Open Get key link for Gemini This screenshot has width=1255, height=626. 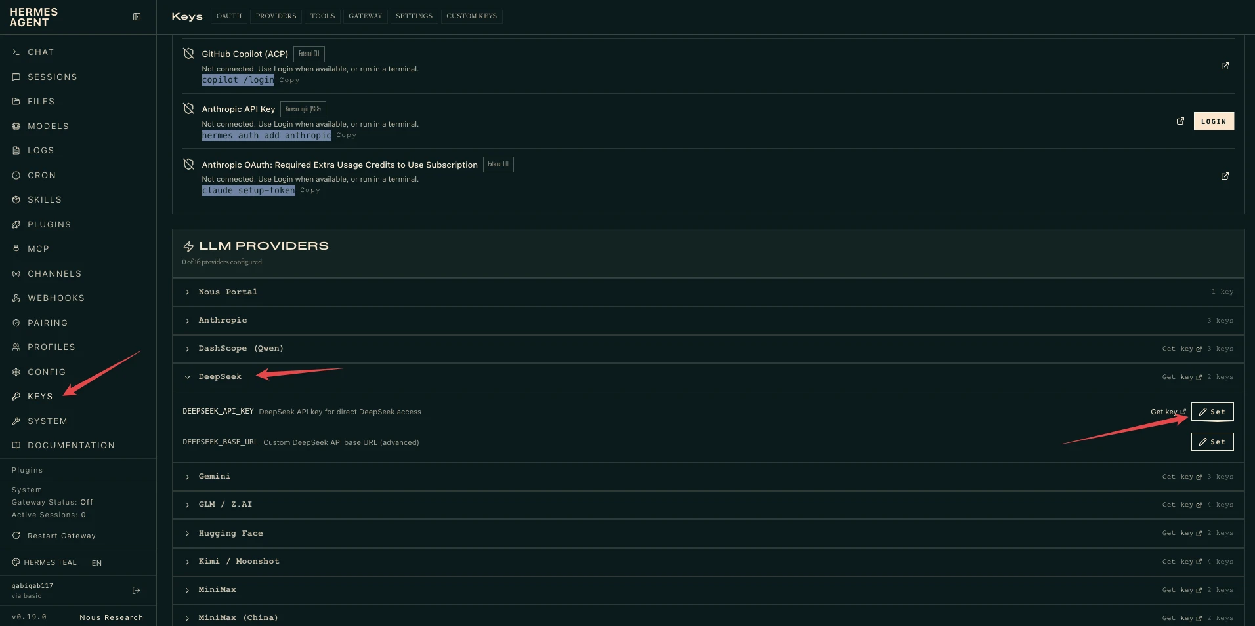pyautogui.click(x=1182, y=477)
